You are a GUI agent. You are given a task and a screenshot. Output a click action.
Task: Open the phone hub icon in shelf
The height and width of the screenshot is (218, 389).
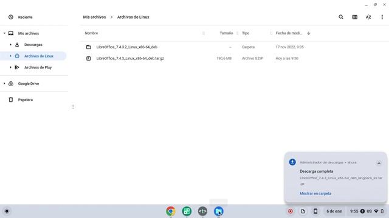coord(315,211)
